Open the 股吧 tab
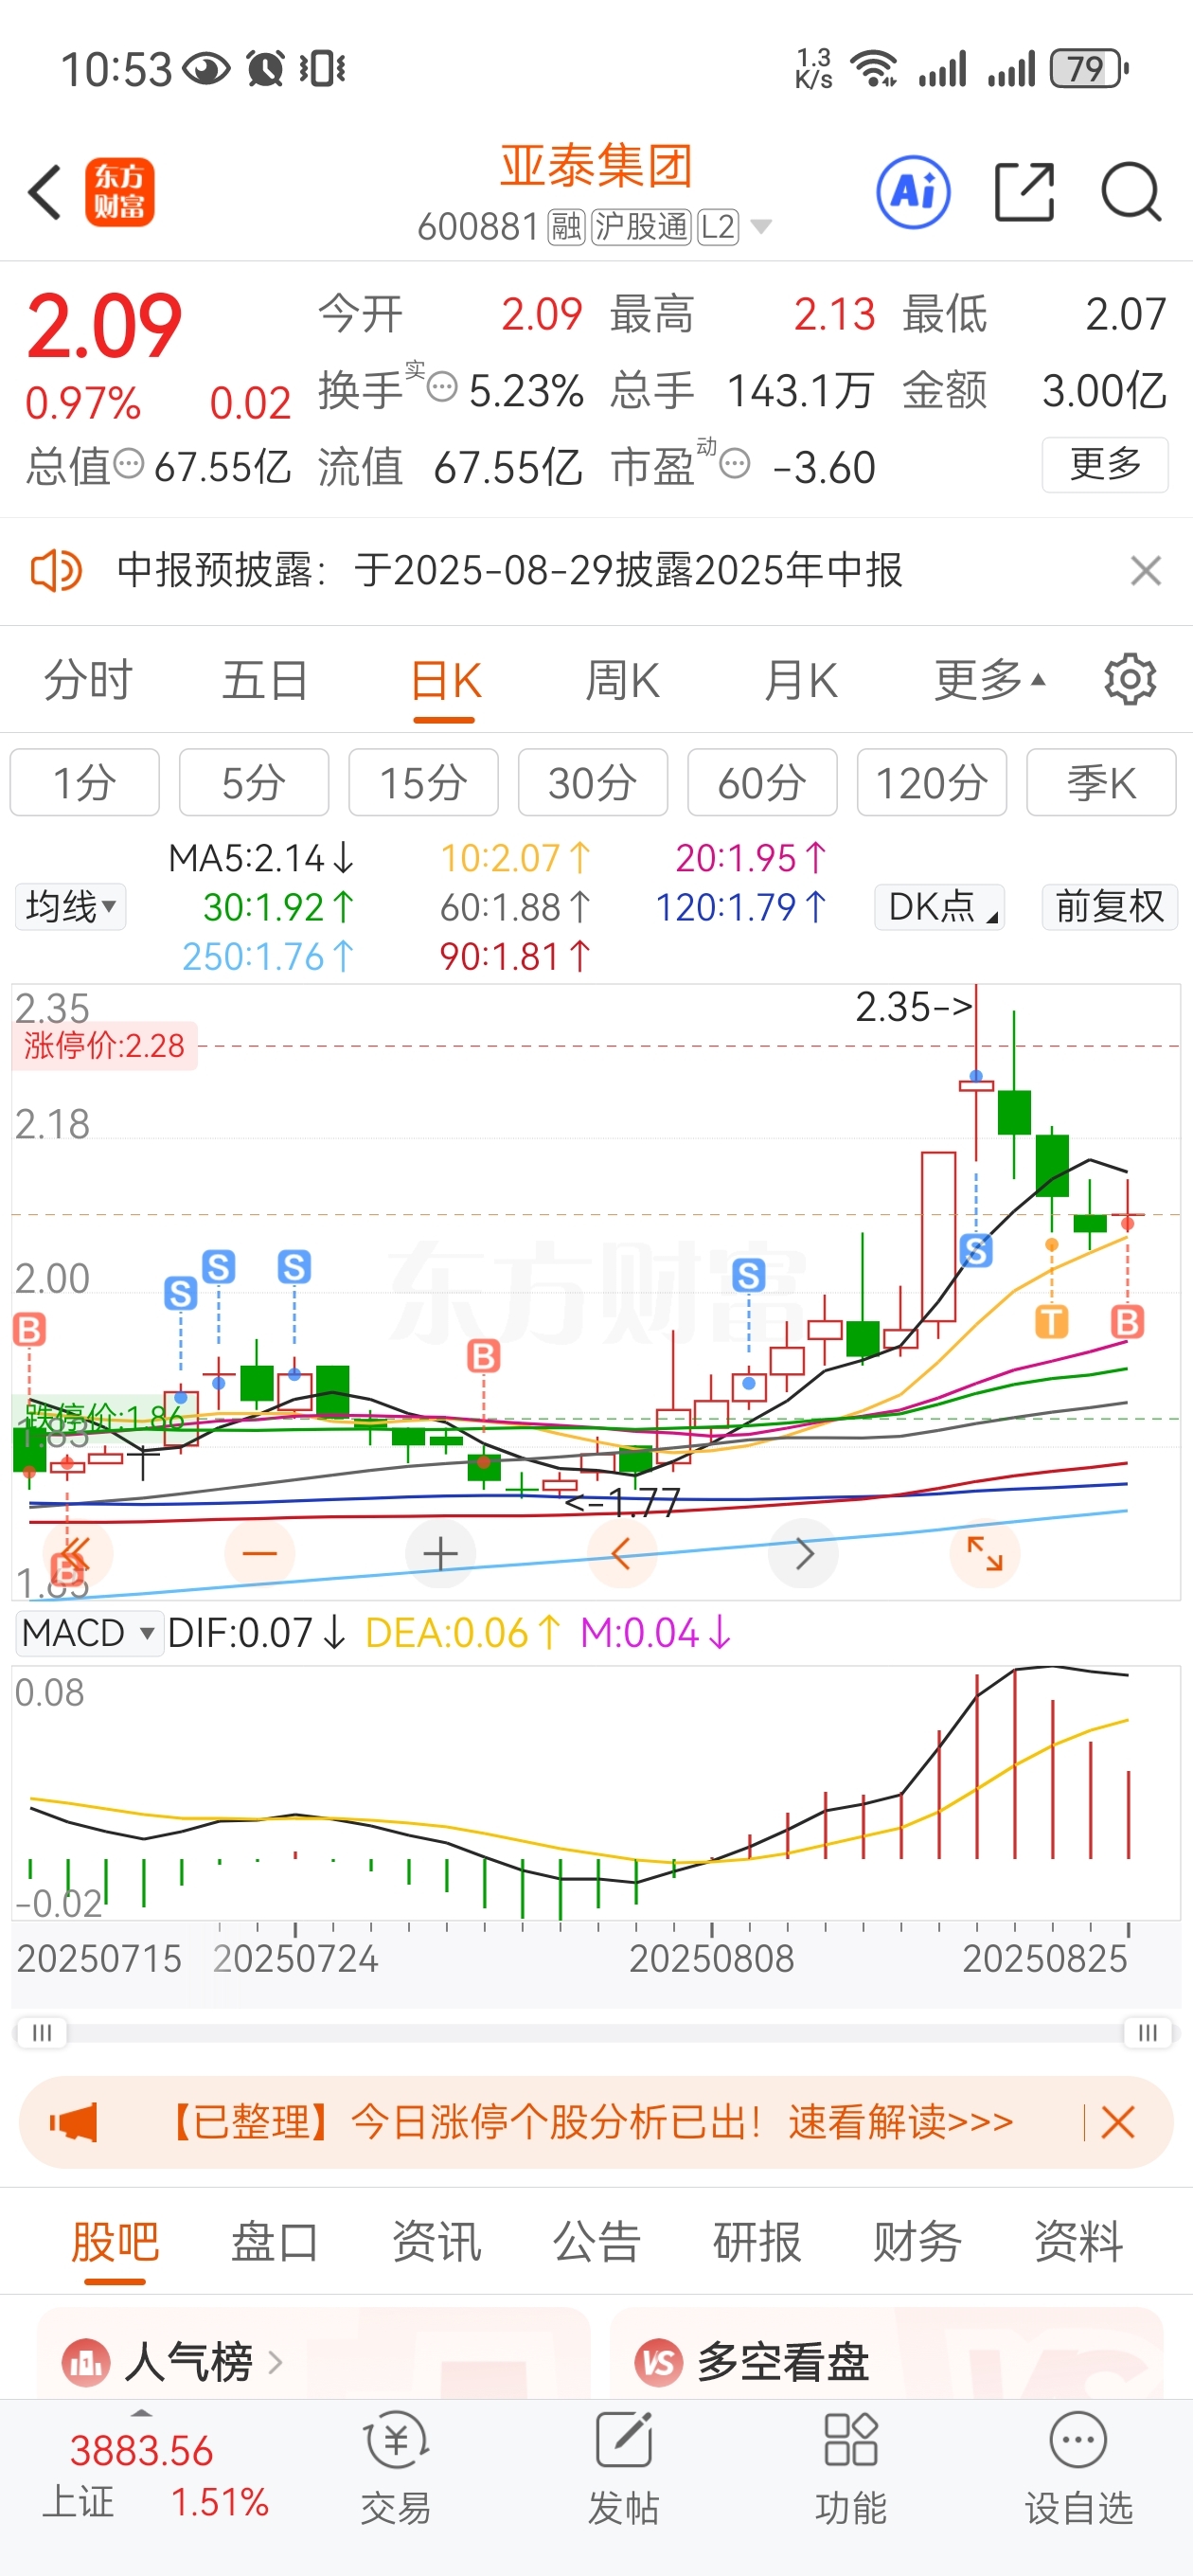The width and height of the screenshot is (1193, 2576). [x=115, y=2241]
